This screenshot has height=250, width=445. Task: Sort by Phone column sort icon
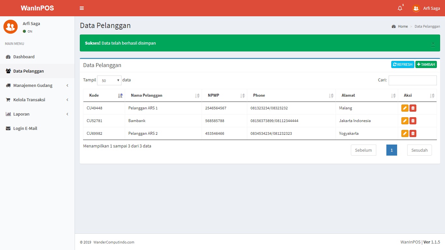point(331,95)
